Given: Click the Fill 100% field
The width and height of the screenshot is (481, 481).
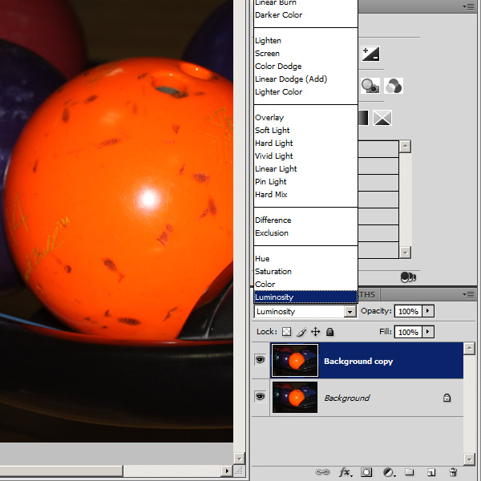Looking at the screenshot, I should tap(408, 332).
